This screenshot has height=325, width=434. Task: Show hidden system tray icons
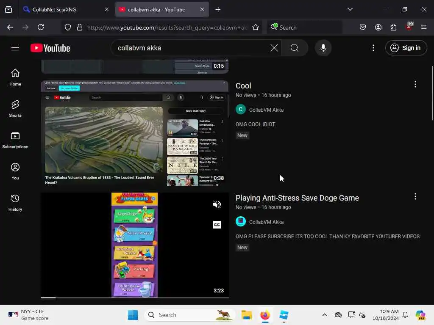(x=325, y=315)
